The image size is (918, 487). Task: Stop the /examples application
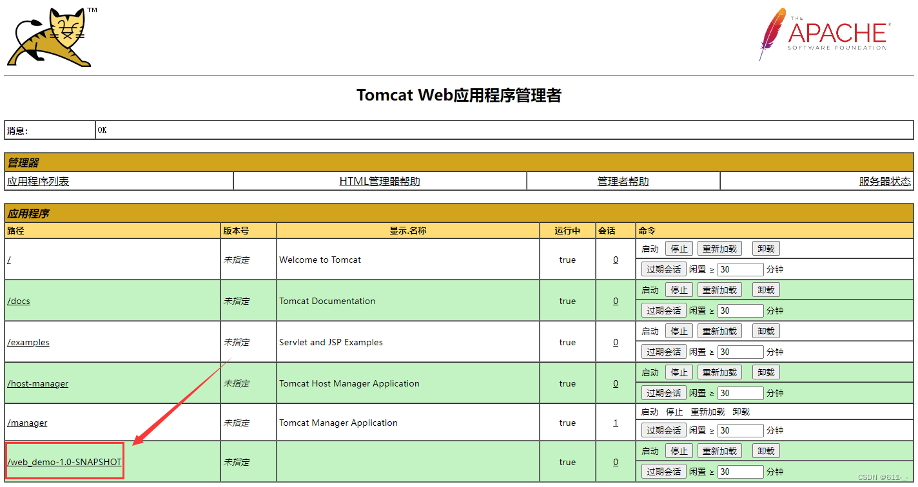pos(679,331)
